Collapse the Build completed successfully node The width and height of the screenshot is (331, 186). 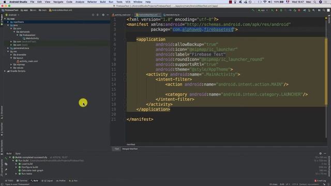pos(10,157)
